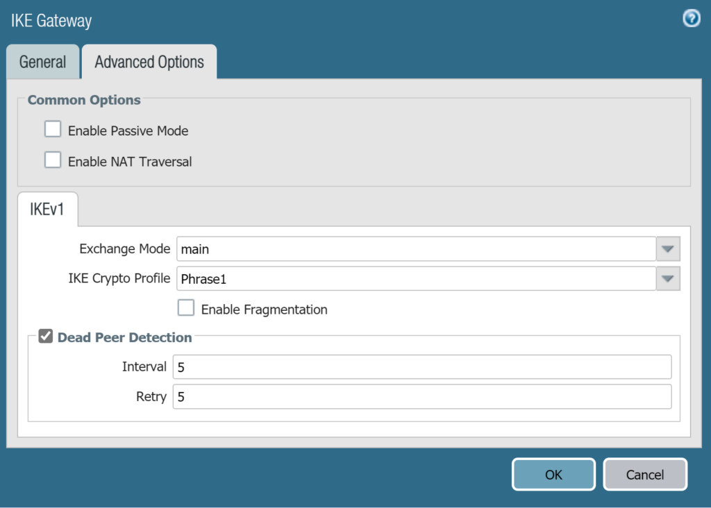Tick the Enable NAT Traversal checkbox
Screen dimensions: 711x508
pos(53,161)
